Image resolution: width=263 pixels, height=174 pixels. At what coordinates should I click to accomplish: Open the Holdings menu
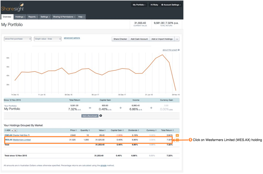coord(20,17)
